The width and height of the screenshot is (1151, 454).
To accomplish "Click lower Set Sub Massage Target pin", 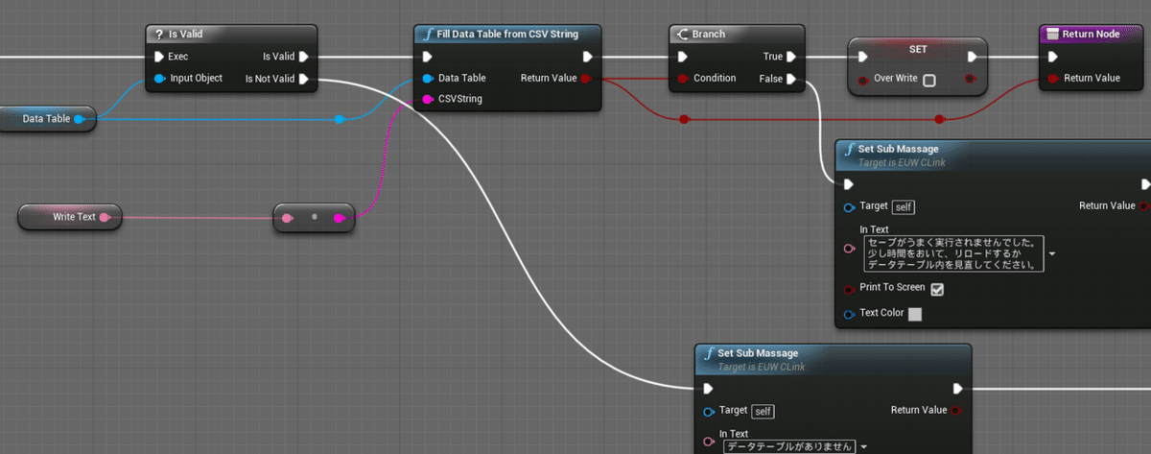I will pyautogui.click(x=708, y=411).
